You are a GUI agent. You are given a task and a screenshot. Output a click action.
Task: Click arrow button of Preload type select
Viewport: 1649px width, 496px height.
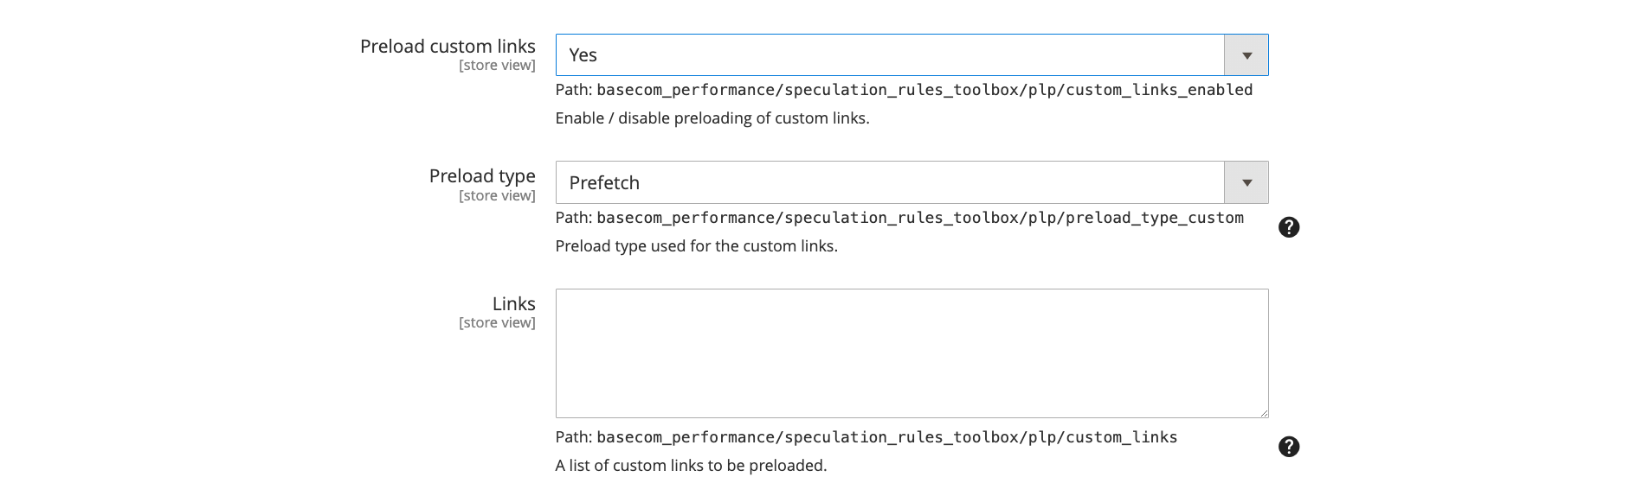tap(1246, 183)
